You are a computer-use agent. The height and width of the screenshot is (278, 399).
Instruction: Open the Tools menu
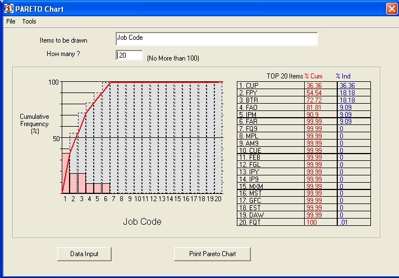tap(29, 21)
